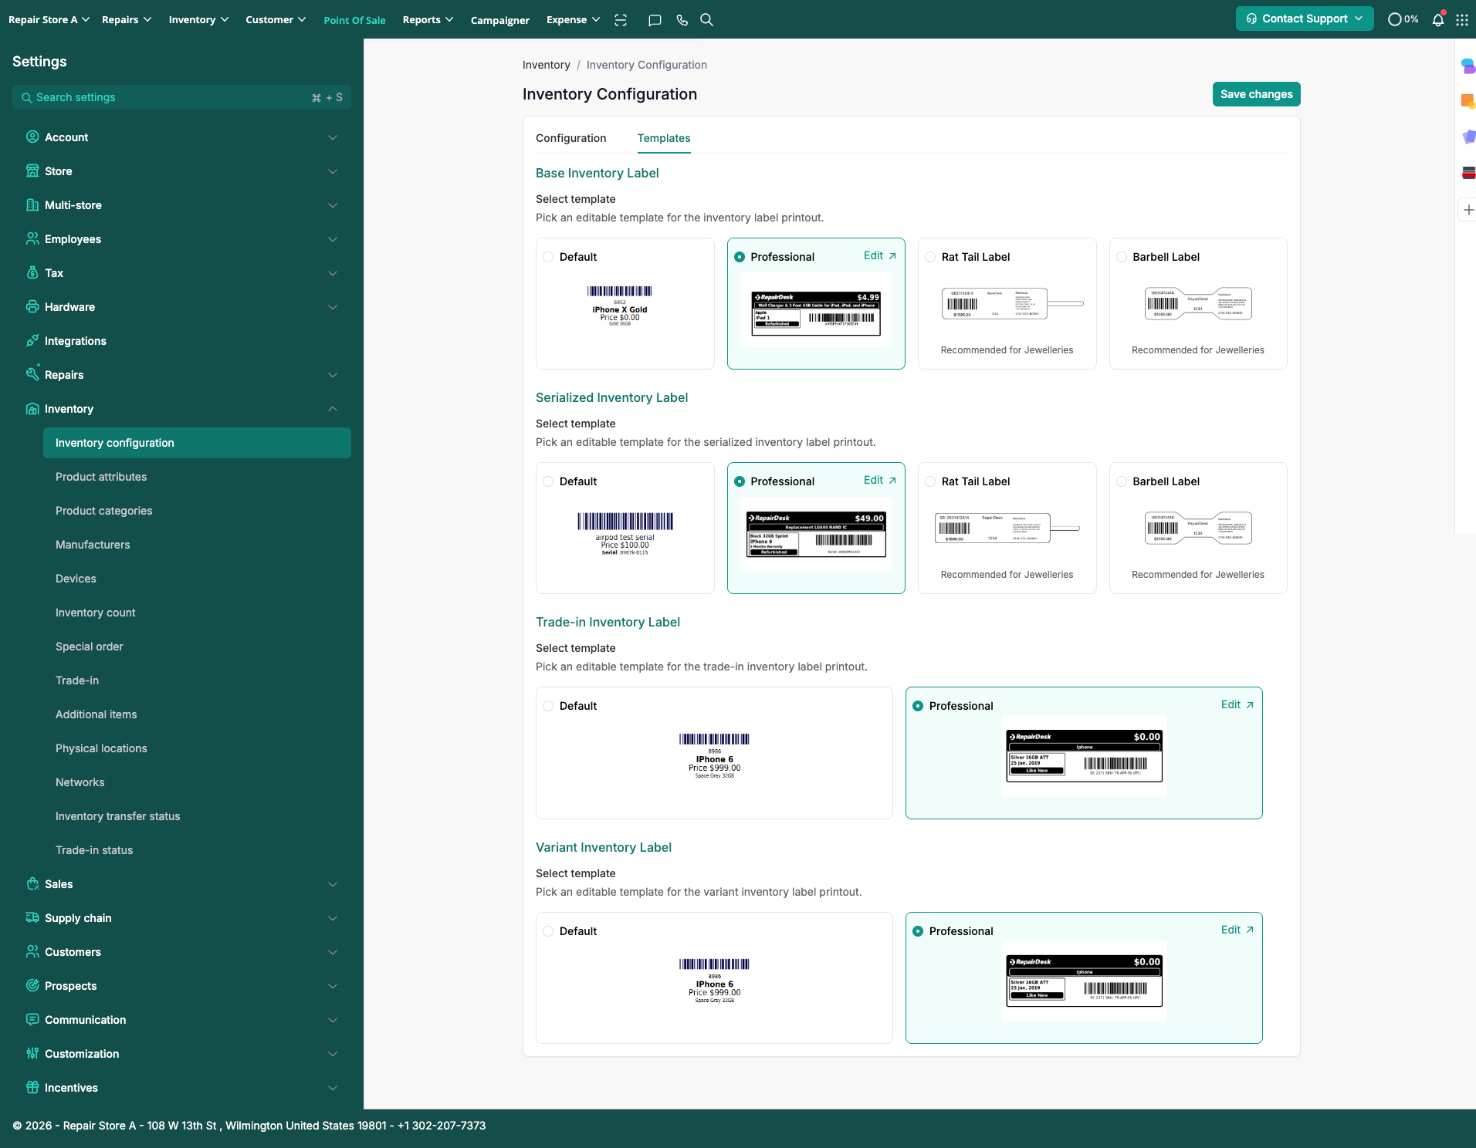Image resolution: width=1476 pixels, height=1148 pixels.
Task: Click the plus icon on right side panel
Action: pyautogui.click(x=1468, y=210)
